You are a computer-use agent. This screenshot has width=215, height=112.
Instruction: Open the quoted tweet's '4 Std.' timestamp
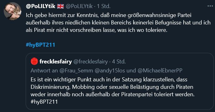pos(119,62)
